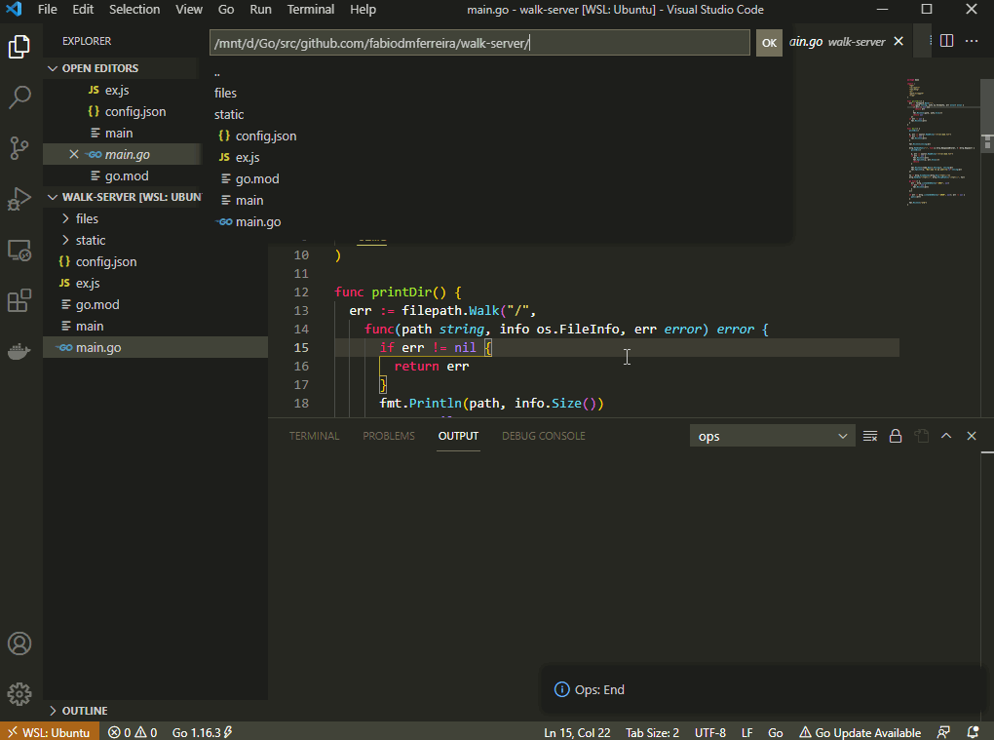Open the Accounts icon
The image size is (994, 740).
19,643
